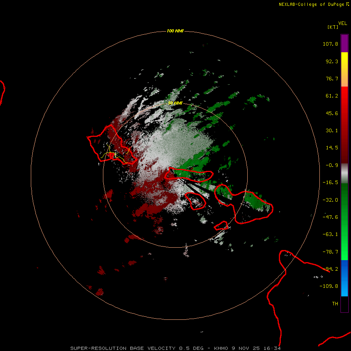Click the TH legend label
This screenshot has height=351, width=351.
(x=335, y=304)
